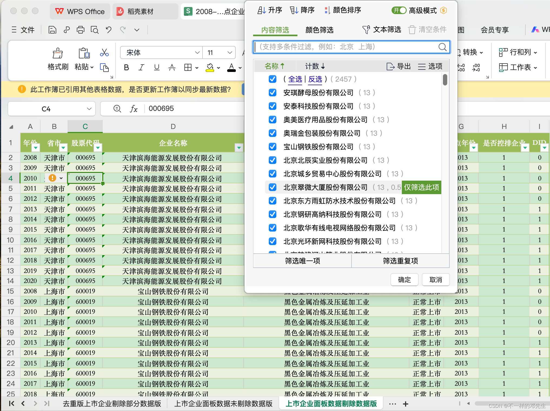The width and height of the screenshot is (550, 411).
Task: Click the save document icon
Action: point(52,30)
